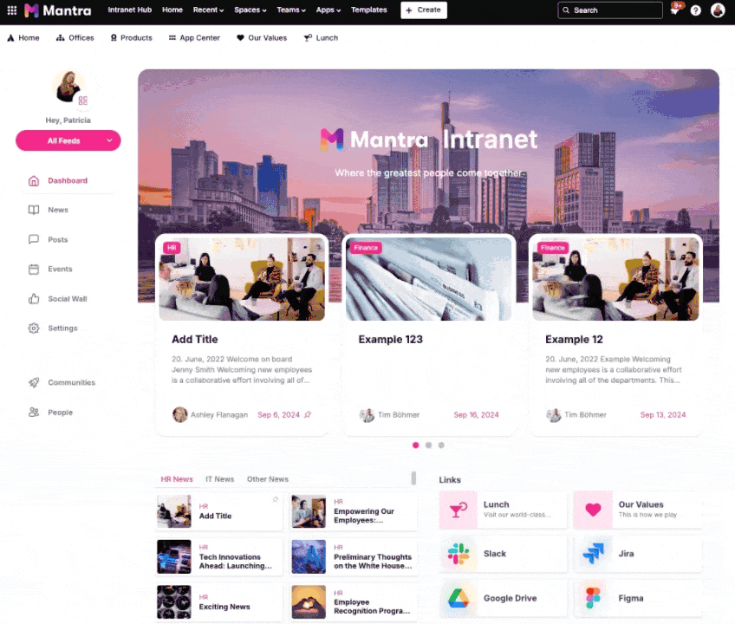
Task: Select the second carousel dot
Action: pos(428,445)
